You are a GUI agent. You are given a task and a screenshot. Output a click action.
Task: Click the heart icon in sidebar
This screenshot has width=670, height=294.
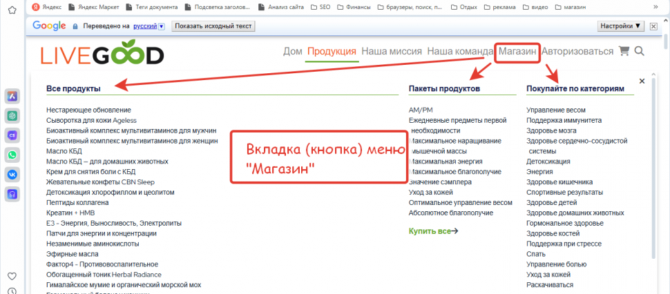point(12,275)
